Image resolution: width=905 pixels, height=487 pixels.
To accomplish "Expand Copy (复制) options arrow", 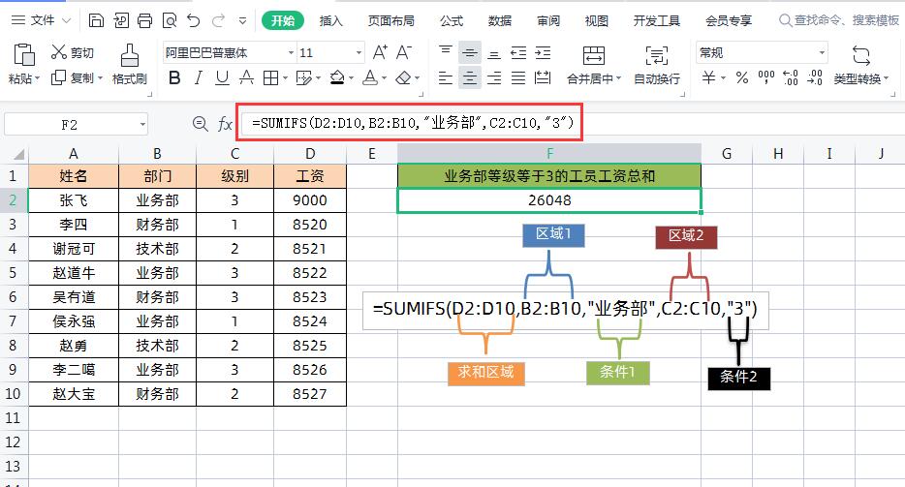I will coord(100,77).
